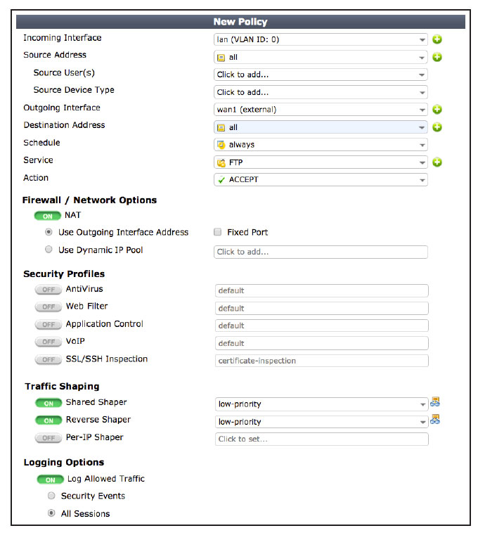Enable AntiVirus security profile toggle
This screenshot has height=540, width=478.
click(x=49, y=290)
